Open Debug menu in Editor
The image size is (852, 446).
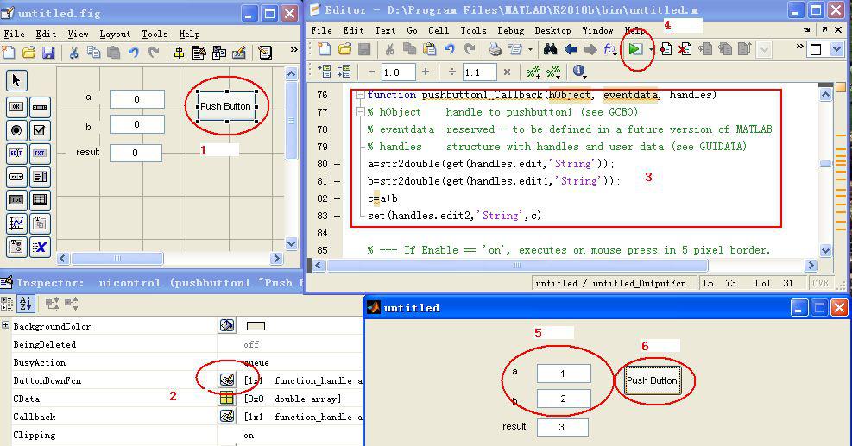pyautogui.click(x=511, y=31)
